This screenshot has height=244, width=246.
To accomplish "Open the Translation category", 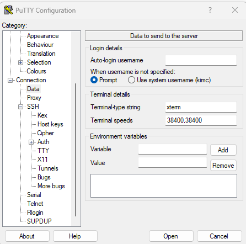I will (41, 54).
